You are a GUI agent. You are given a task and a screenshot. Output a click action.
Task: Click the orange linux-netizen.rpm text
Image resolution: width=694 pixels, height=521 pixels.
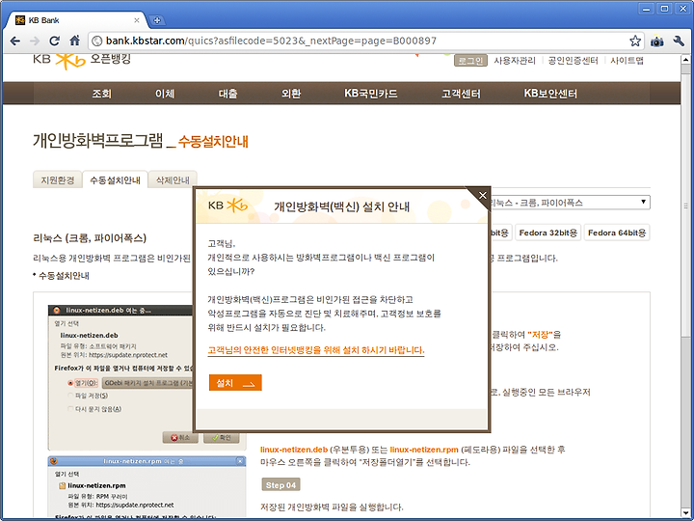424,450
